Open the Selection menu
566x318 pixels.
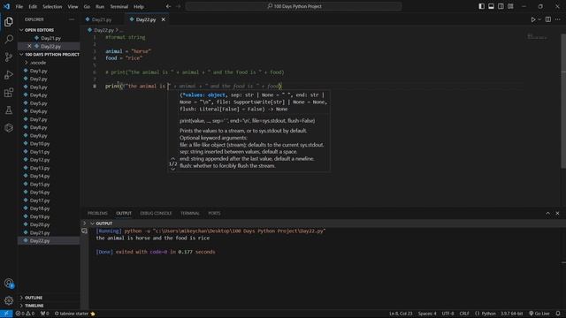pos(52,6)
